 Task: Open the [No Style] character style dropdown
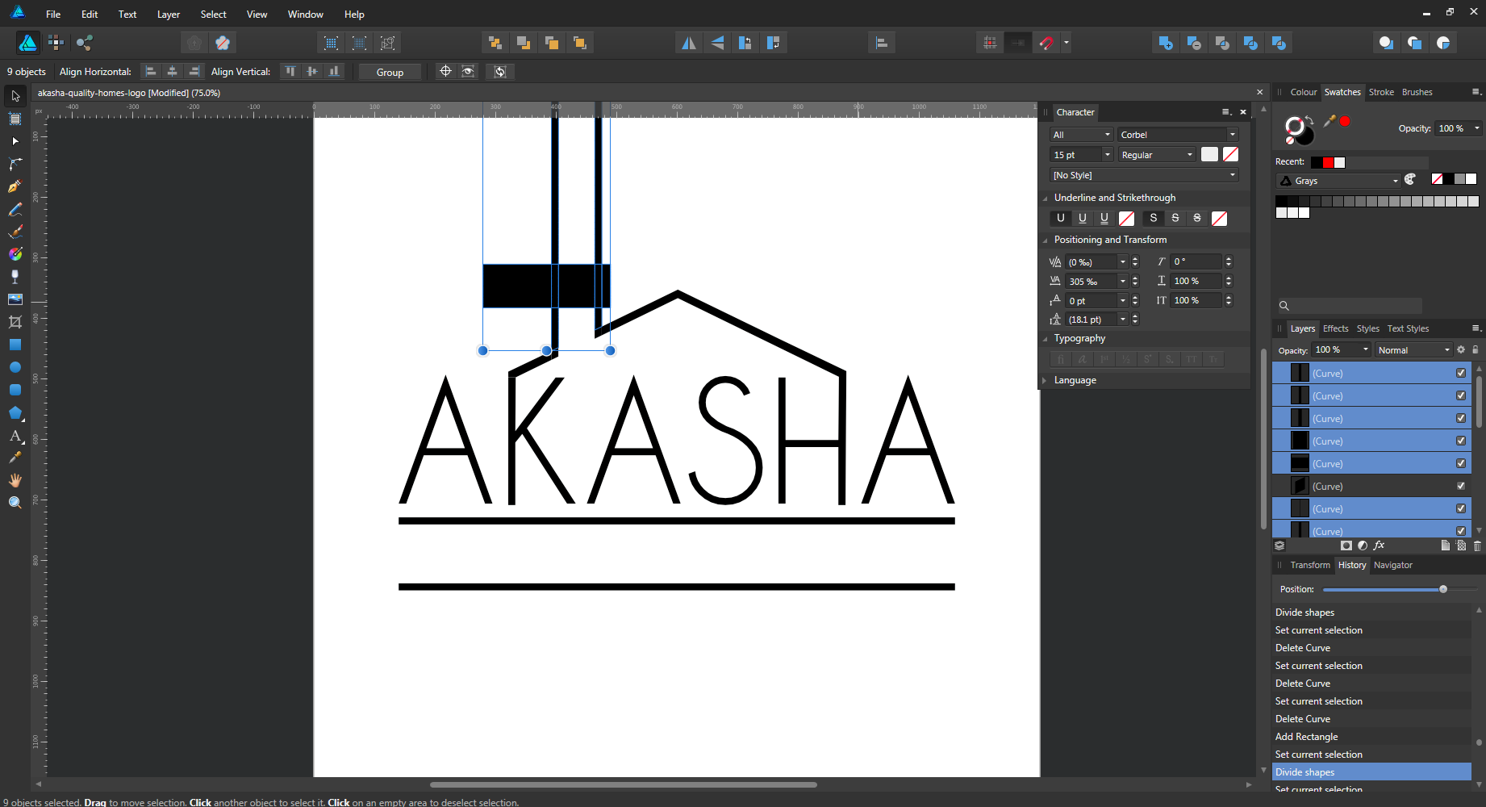[x=1144, y=175]
